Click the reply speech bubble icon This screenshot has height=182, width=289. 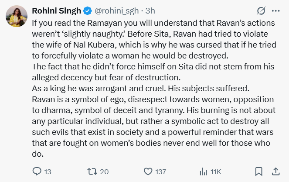coord(37,172)
